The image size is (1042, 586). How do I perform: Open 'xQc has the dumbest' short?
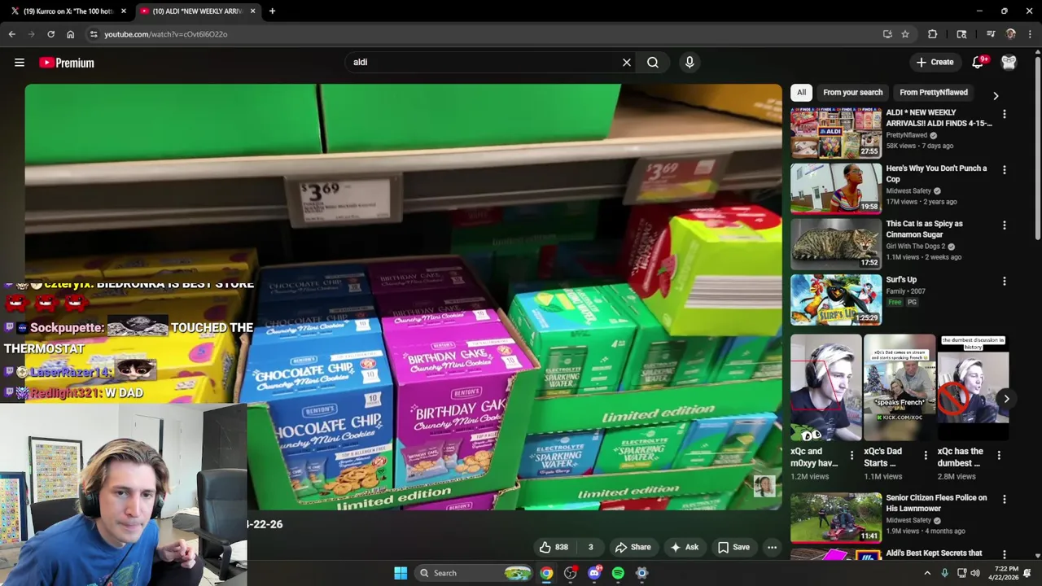(973, 387)
